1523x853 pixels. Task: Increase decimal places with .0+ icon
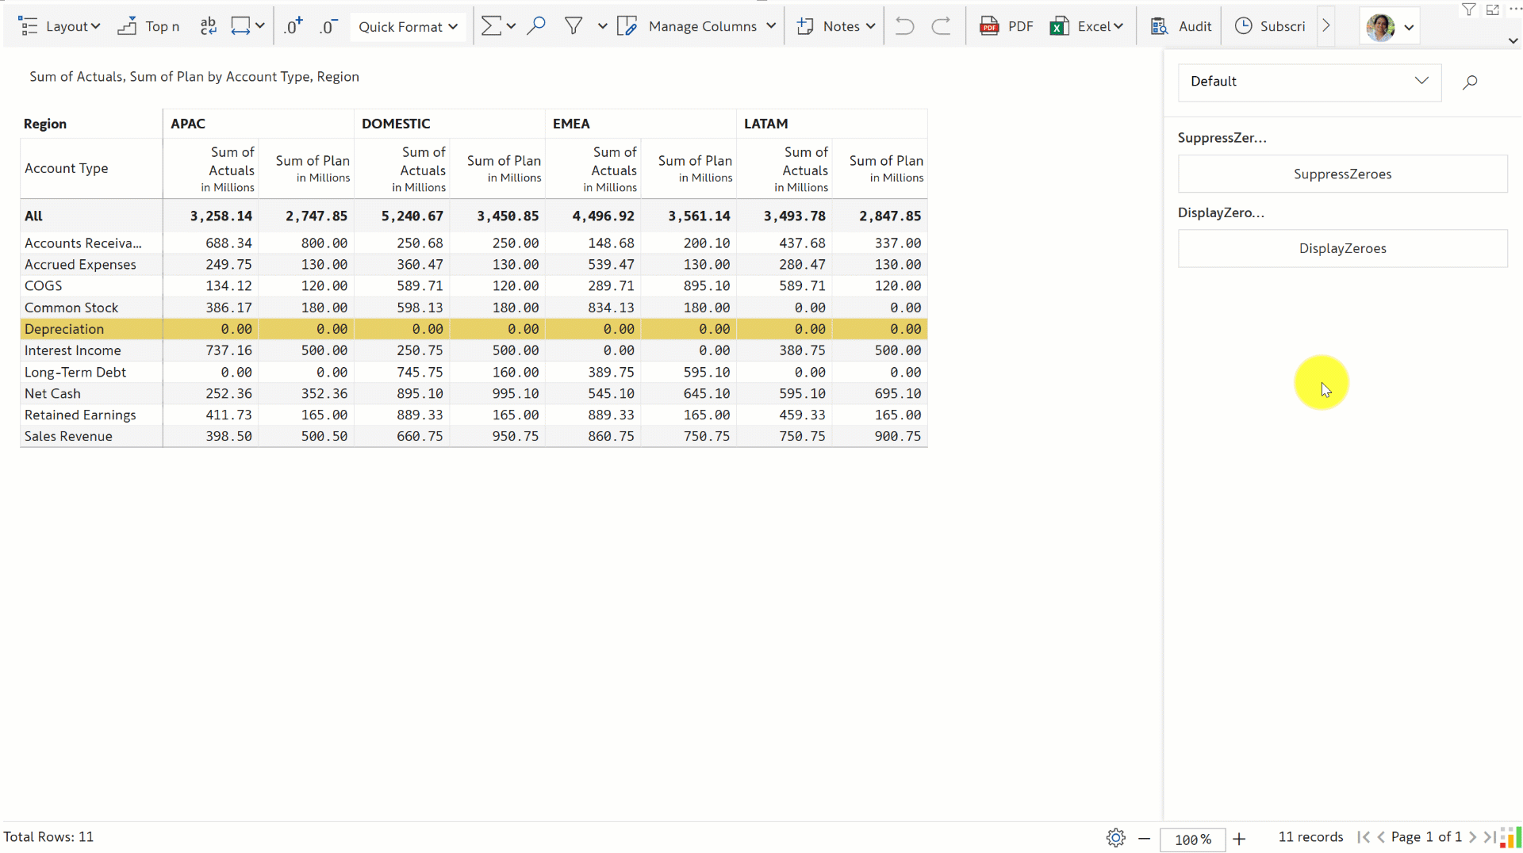coord(293,26)
